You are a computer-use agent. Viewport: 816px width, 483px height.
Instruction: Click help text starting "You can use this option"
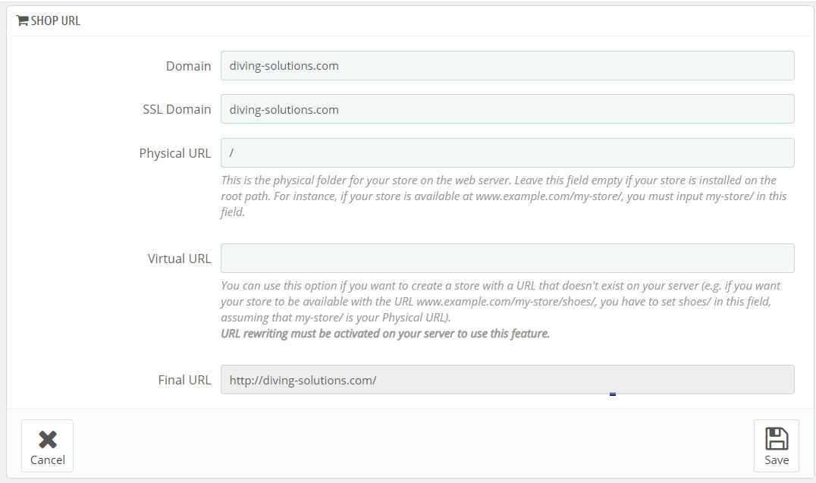pos(501,301)
